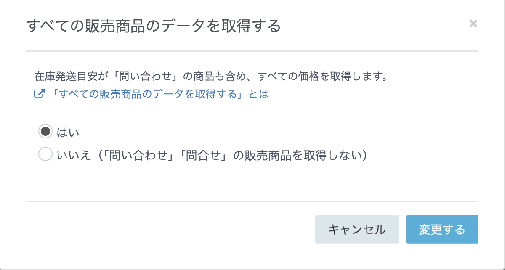Click the horizontal divider under the dialog title
The height and width of the screenshot is (270, 505).
tap(252, 51)
